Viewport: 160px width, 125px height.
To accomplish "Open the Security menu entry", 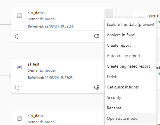I will (x=131, y=97).
